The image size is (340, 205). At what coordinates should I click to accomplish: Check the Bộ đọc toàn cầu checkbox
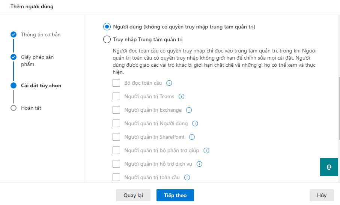[x=116, y=83]
